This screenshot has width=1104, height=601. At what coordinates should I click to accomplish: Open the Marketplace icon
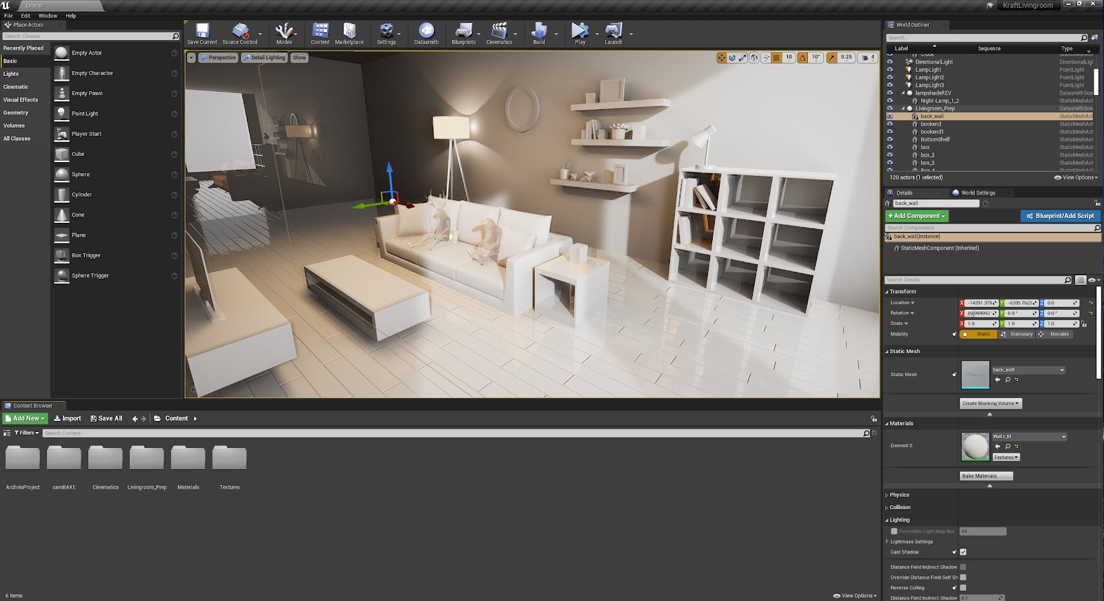(349, 33)
